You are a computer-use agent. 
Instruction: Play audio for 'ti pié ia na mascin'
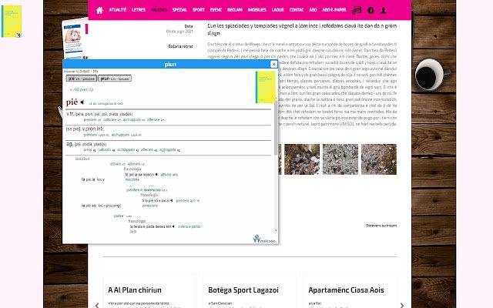(156, 175)
